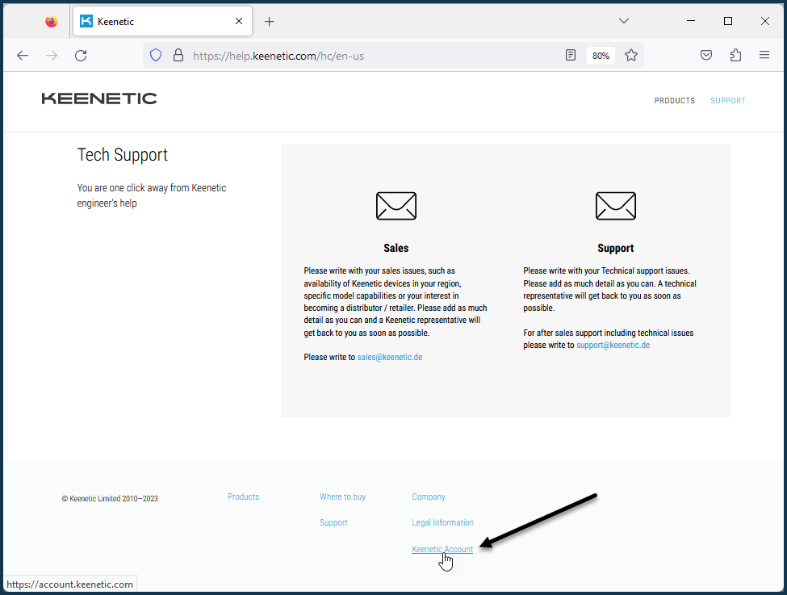The width and height of the screenshot is (787, 595).
Task: Open a new browser tab
Action: coord(269,21)
